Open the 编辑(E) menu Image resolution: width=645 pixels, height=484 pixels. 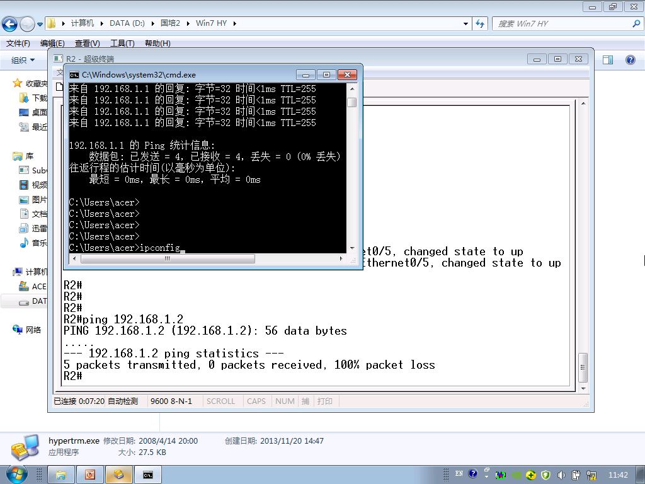(x=52, y=43)
